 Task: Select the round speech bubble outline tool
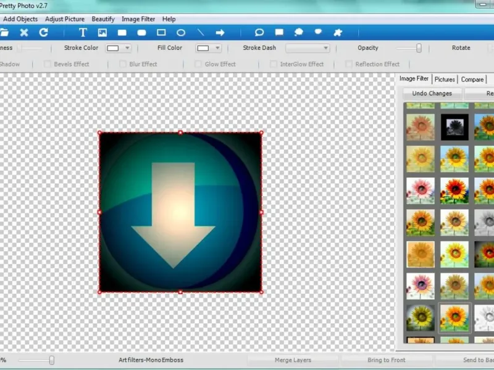click(x=259, y=33)
